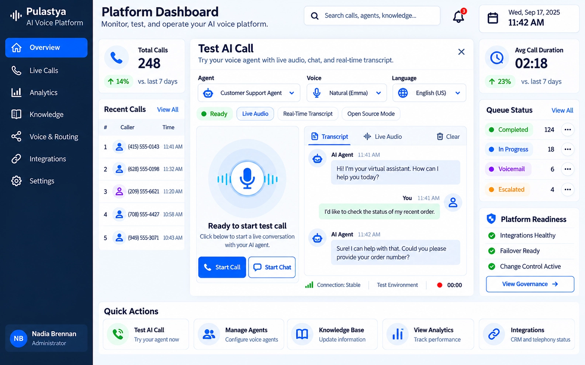
Task: Click the caller avatar for (415) 555-0143
Action: pyautogui.click(x=119, y=147)
